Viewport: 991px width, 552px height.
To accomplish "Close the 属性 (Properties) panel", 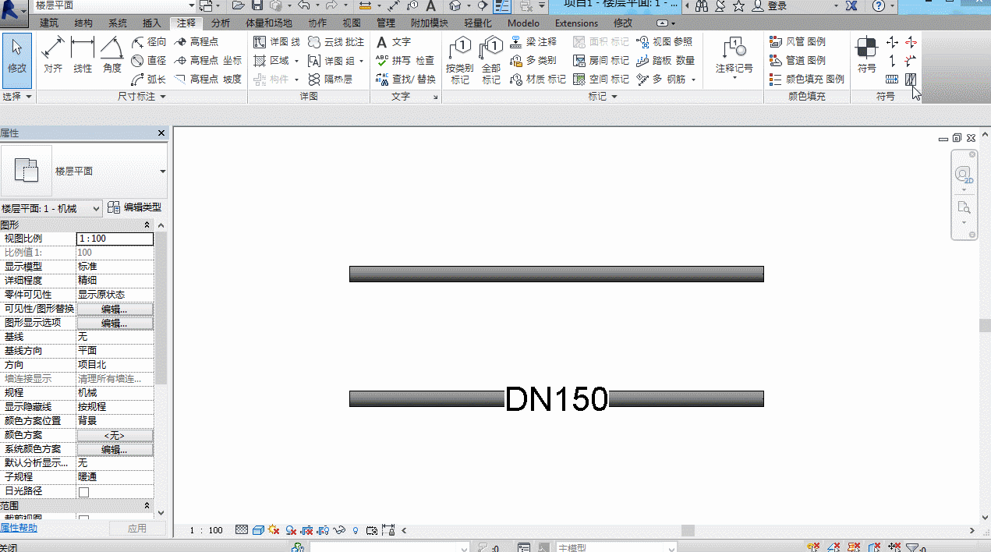I will 161,133.
